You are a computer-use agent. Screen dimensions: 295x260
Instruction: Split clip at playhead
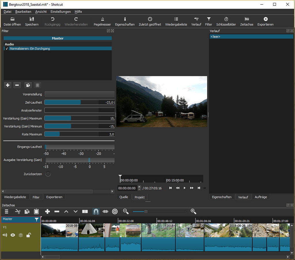click(x=85, y=211)
